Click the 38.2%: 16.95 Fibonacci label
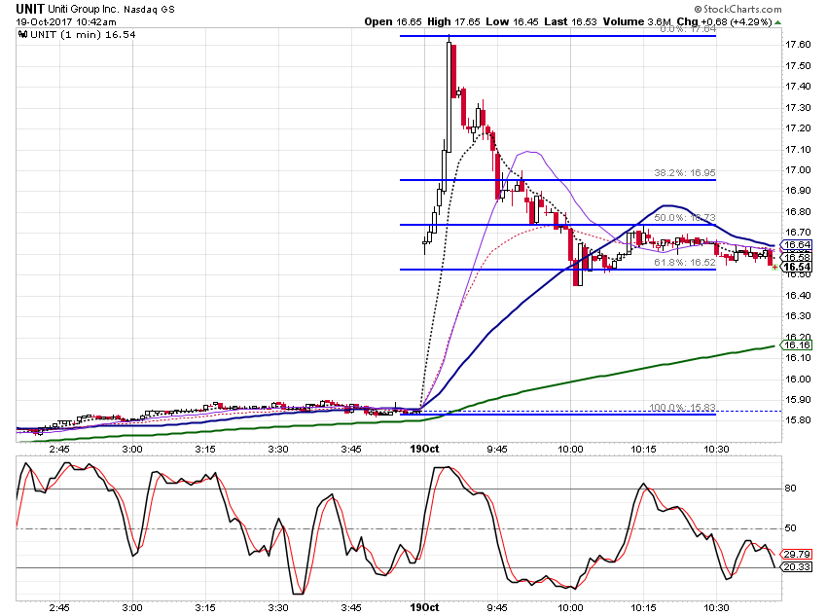827x616 pixels. click(685, 173)
